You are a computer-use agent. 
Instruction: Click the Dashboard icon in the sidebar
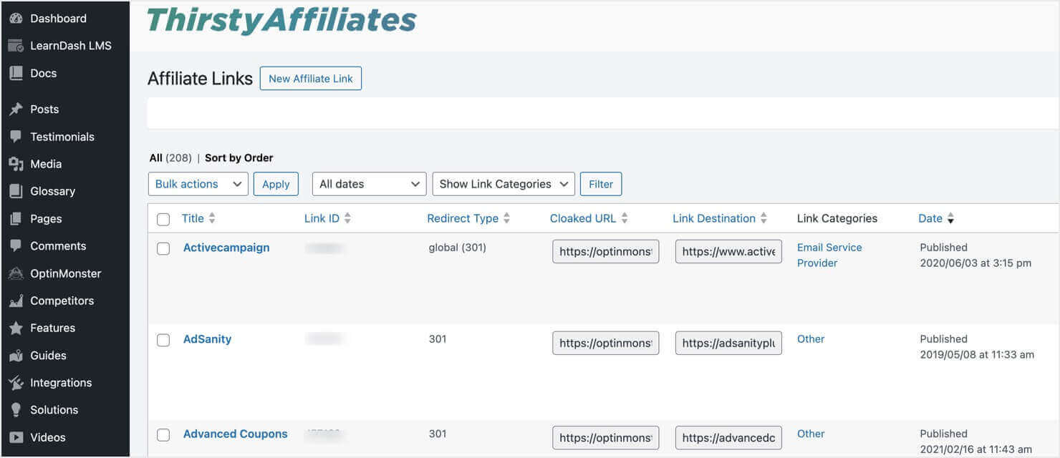16,18
